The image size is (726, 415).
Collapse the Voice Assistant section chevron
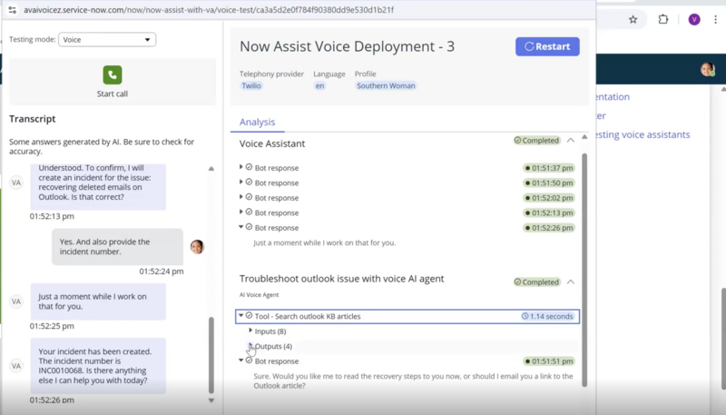[571, 141]
